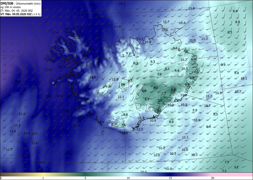Click the 5.8 value label
The image size is (253, 180).
click(160, 100)
